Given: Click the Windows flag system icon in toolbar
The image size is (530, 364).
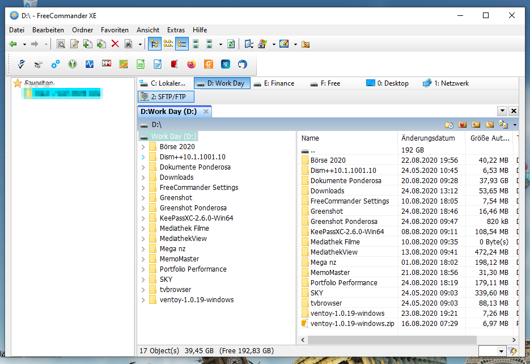Looking at the screenshot, I should coord(262,44).
